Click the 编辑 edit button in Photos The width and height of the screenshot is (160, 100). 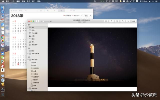(133, 21)
